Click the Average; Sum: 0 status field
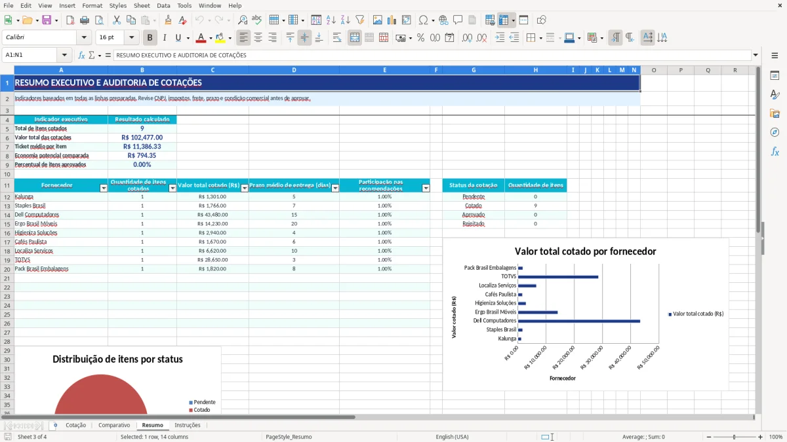Viewport: 787px width, 442px height. [x=643, y=437]
